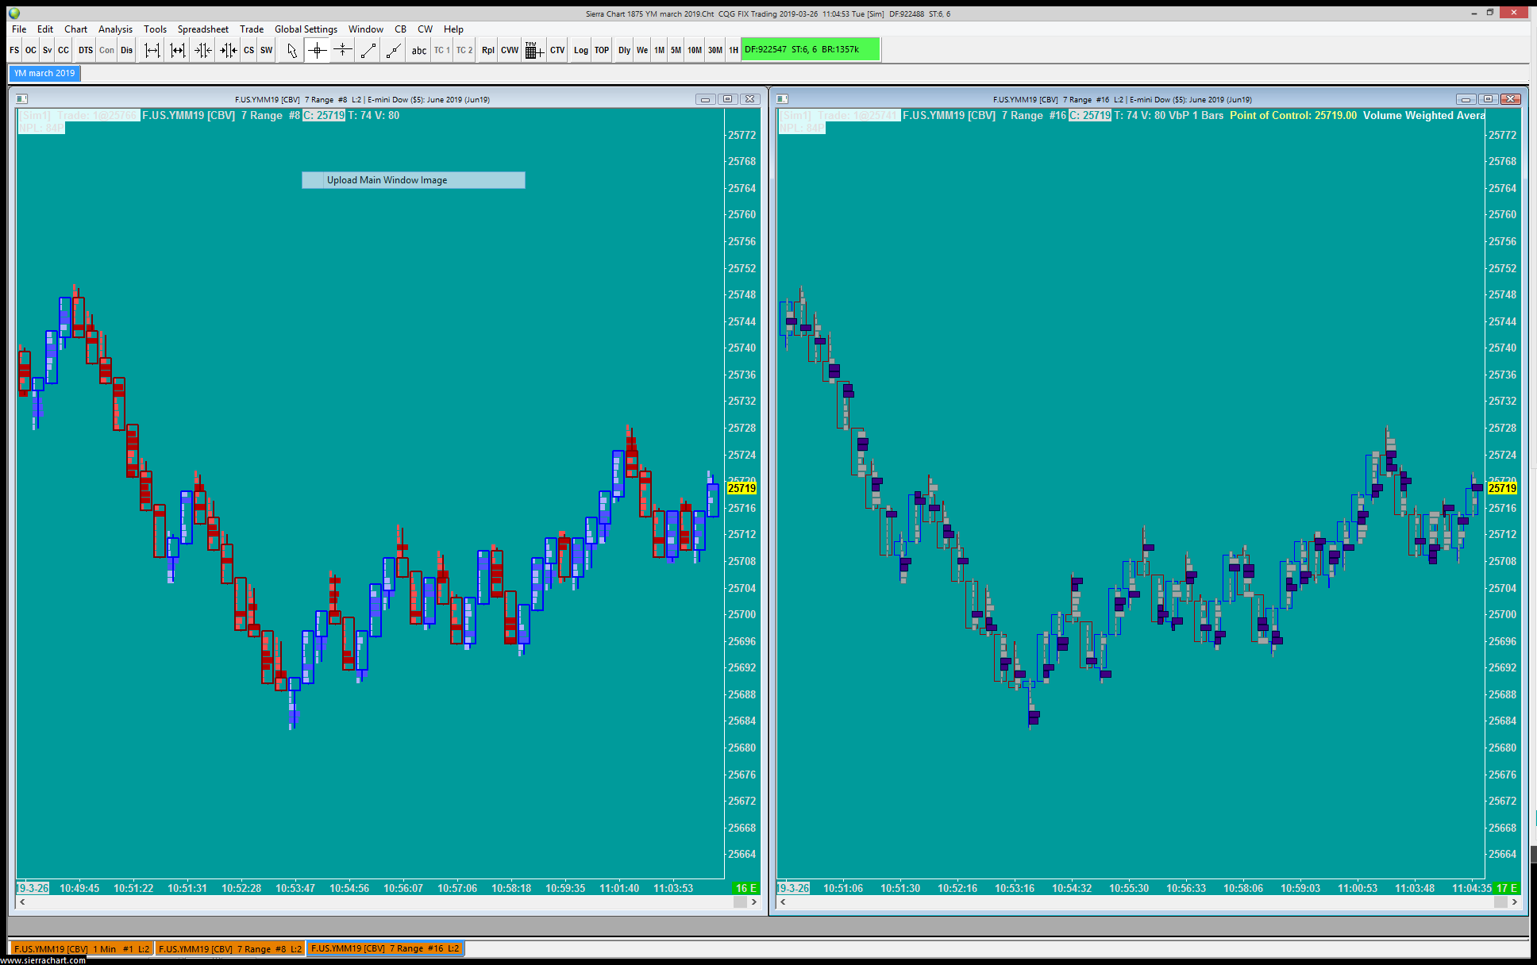Click the YM march 2019 chartbook tab
Image resolution: width=1537 pixels, height=965 pixels.
44,73
